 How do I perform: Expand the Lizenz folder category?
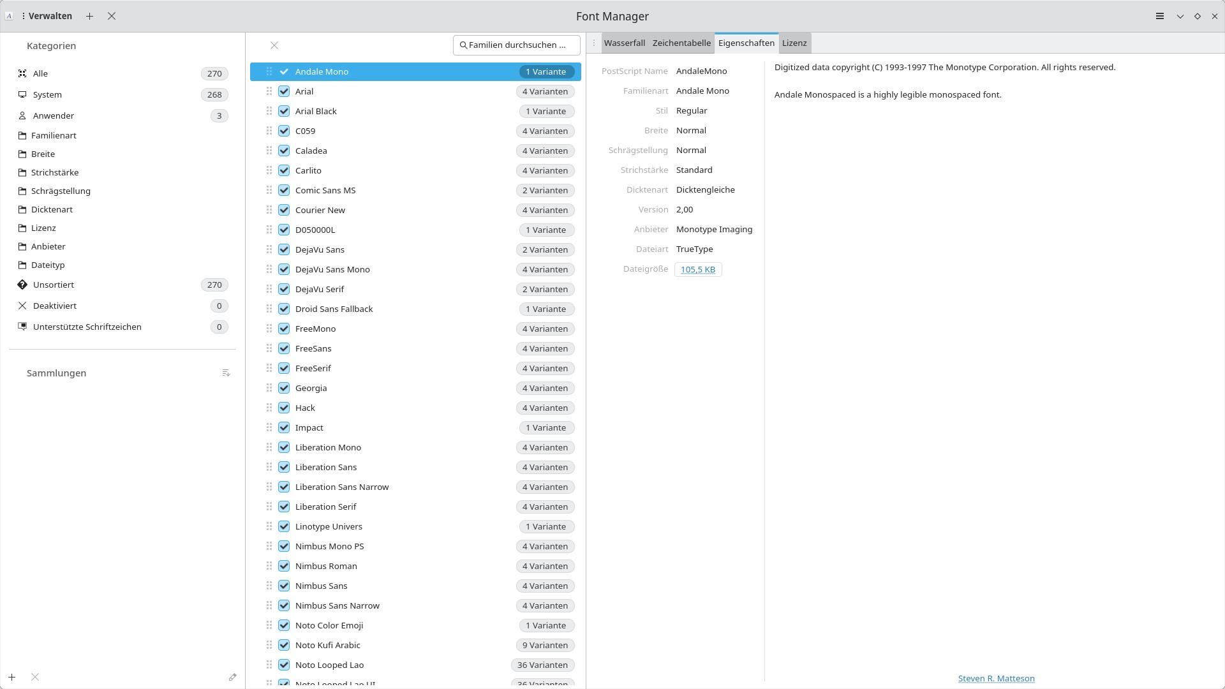pos(122,228)
